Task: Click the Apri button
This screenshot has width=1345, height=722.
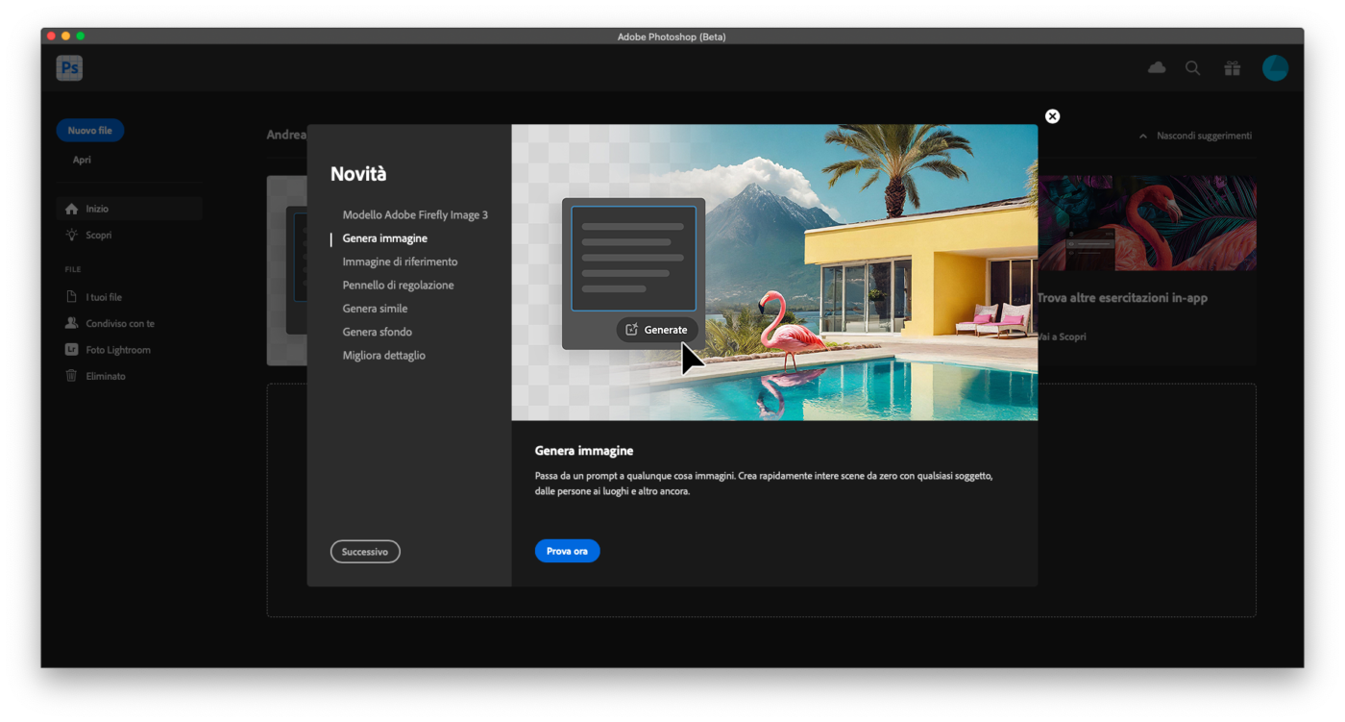Action: click(x=82, y=160)
